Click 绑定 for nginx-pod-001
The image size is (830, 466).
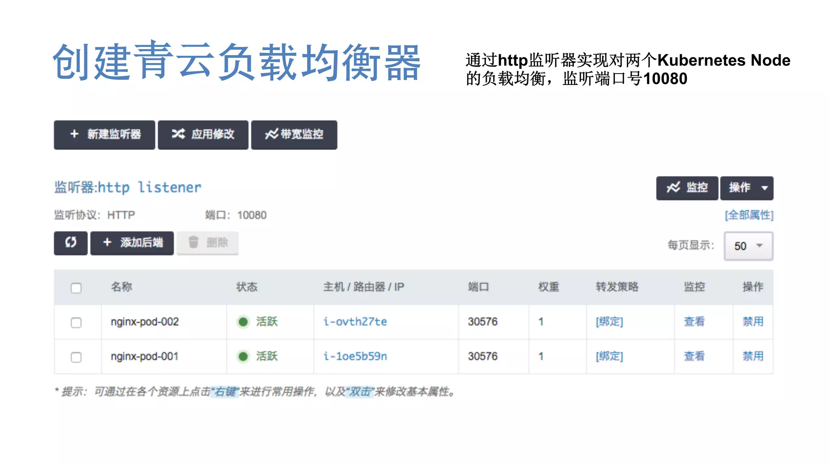click(609, 356)
